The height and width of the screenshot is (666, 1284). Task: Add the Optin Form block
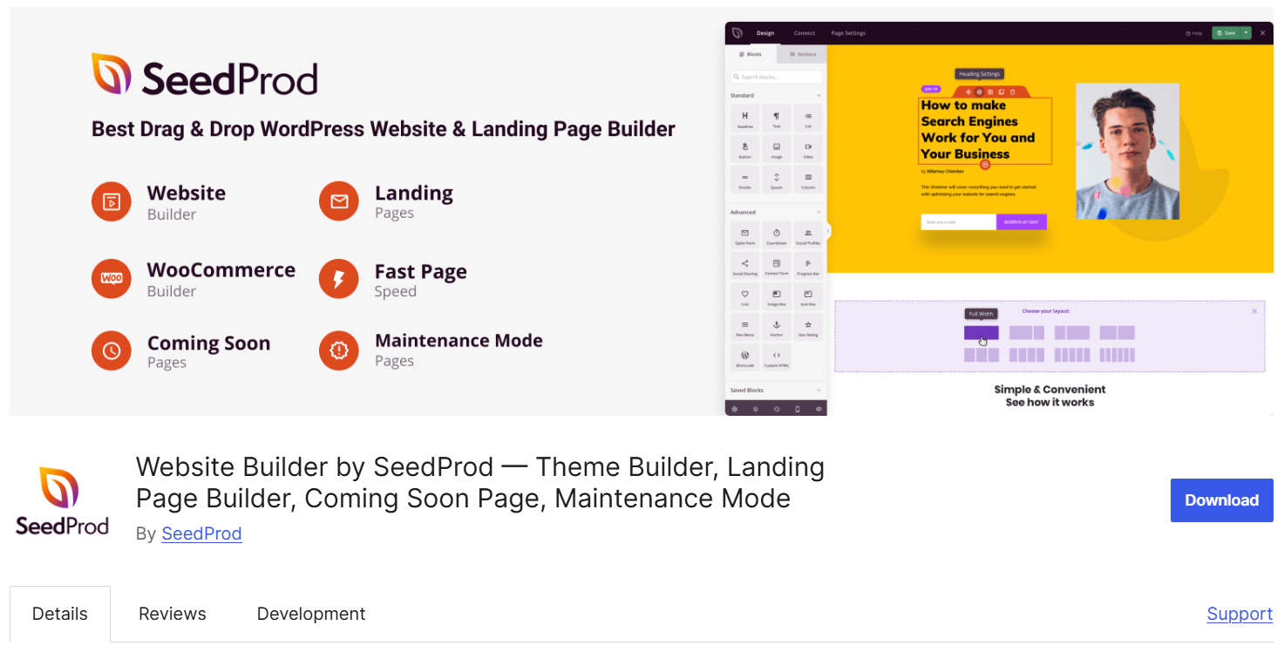(745, 234)
